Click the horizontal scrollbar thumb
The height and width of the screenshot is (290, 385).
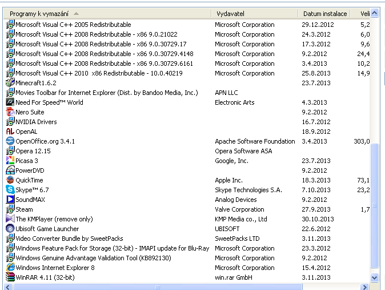(158, 287)
